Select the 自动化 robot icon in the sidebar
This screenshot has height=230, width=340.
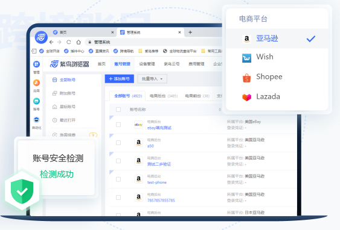tap(36, 120)
